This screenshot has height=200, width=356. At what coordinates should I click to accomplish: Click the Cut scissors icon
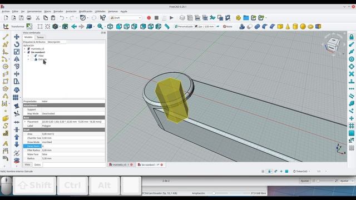coord(38,18)
